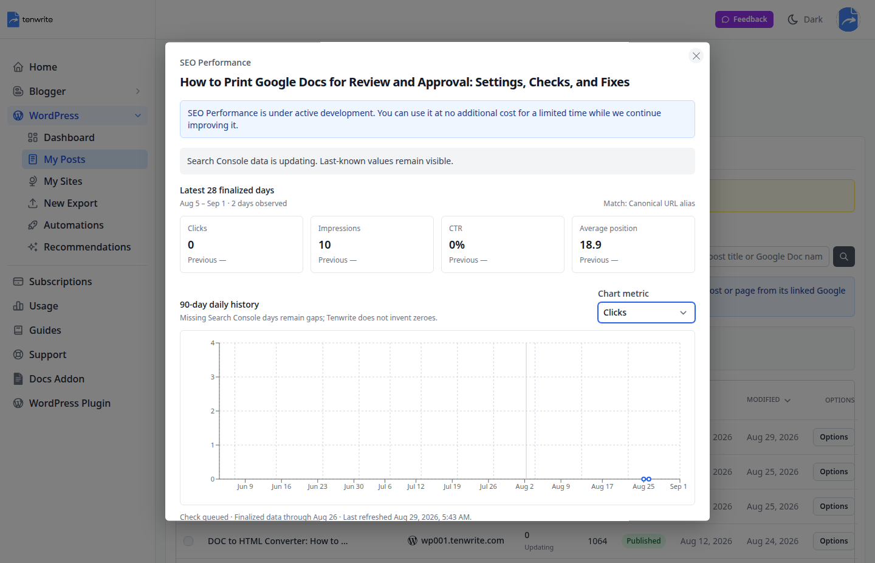
Task: Click the Recommendations sparkle icon
Action: coord(33,247)
